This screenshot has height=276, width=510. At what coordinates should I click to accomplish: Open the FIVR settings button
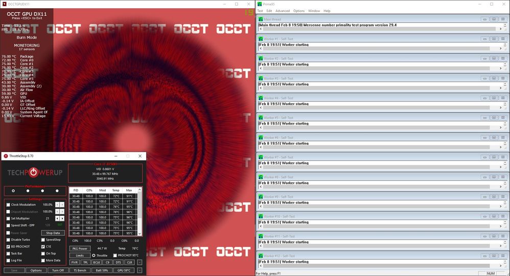pos(75,262)
